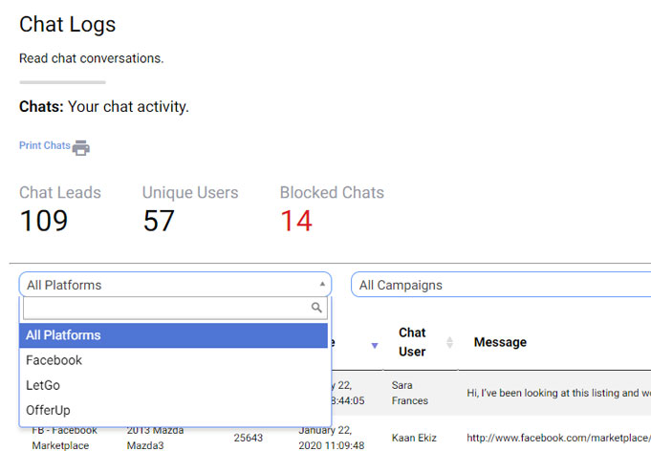The width and height of the screenshot is (651, 451).
Task: Click the Unique Users count of 57
Action: (x=159, y=221)
